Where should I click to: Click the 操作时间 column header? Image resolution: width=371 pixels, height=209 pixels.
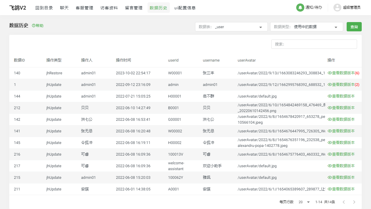tap(123, 60)
